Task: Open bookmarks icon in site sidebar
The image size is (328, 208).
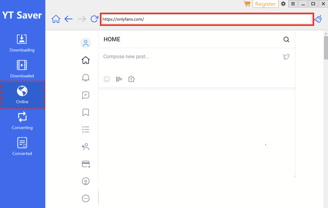Action: pyautogui.click(x=86, y=112)
